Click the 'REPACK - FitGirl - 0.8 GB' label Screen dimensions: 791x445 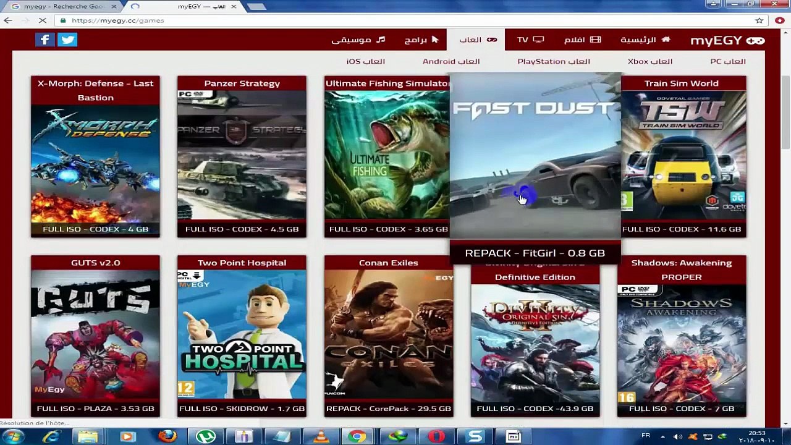pyautogui.click(x=535, y=253)
